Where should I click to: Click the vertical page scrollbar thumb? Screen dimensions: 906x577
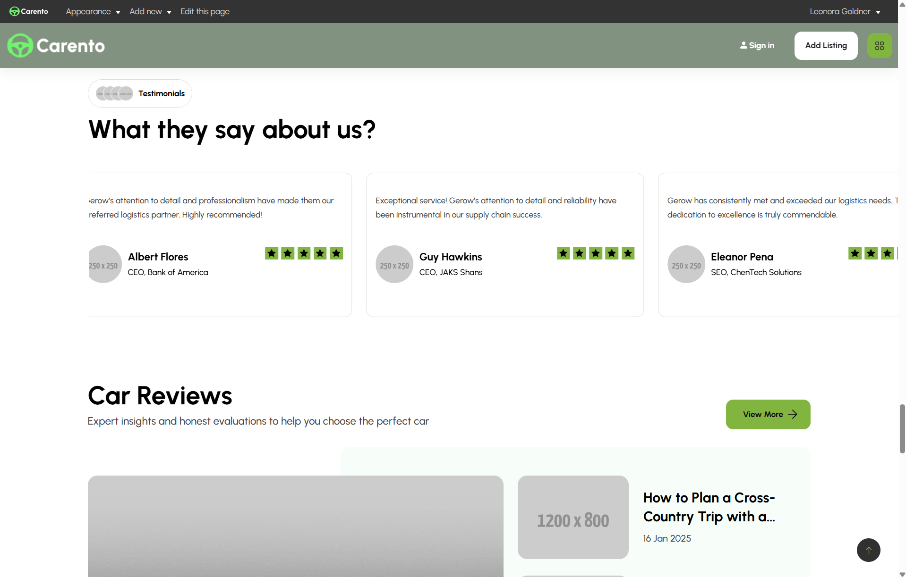(x=902, y=428)
